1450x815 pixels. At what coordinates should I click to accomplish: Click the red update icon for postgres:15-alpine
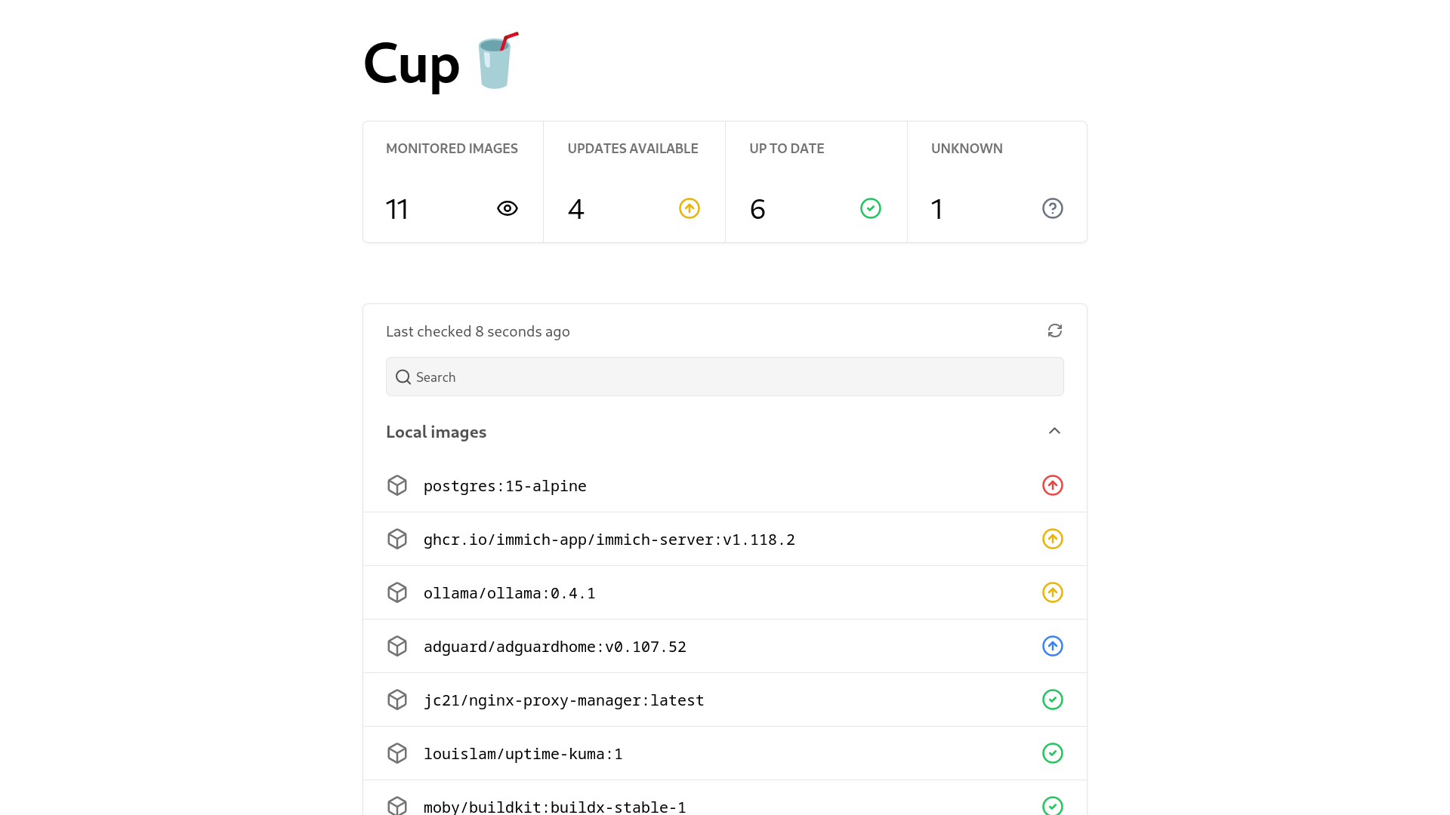(x=1052, y=485)
